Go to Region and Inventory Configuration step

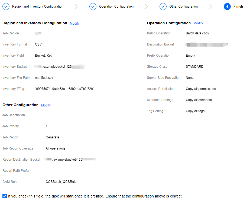(38, 7)
